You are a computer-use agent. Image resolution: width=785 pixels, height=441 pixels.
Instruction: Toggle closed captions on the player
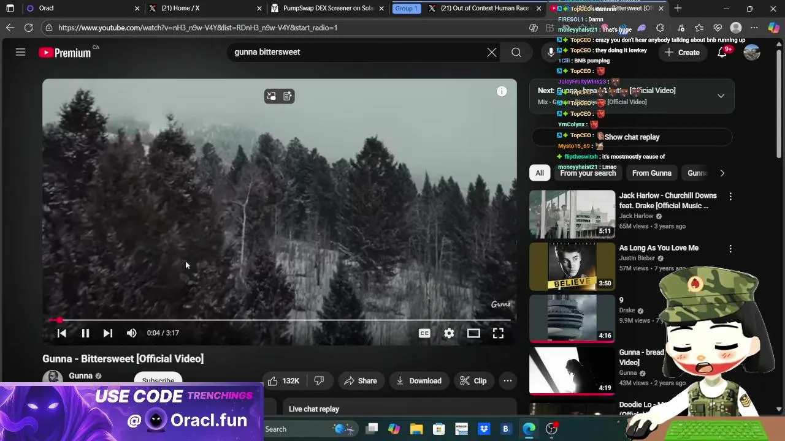[x=424, y=333]
